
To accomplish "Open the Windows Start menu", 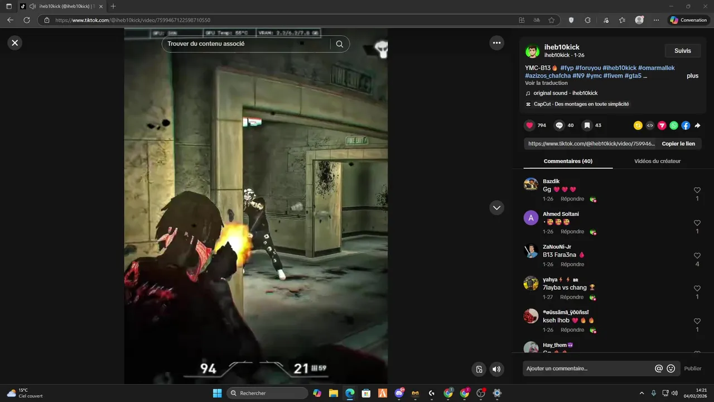I will point(217,393).
